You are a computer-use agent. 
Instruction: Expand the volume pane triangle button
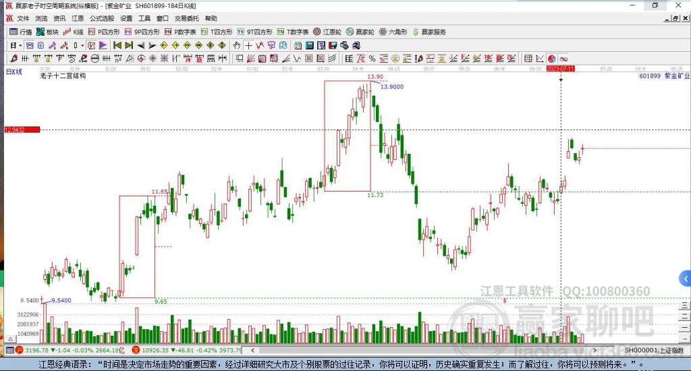click(11, 339)
